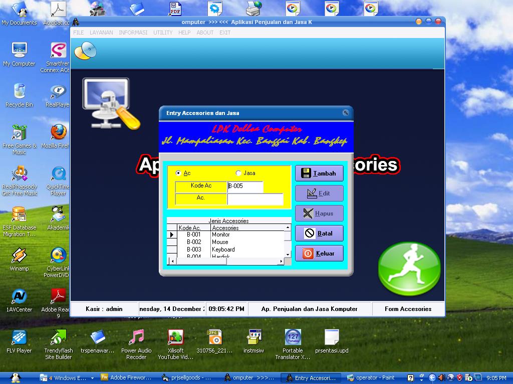Click the grid's scroll down arrow
Viewport: 513px width, 384px height.
288,254
